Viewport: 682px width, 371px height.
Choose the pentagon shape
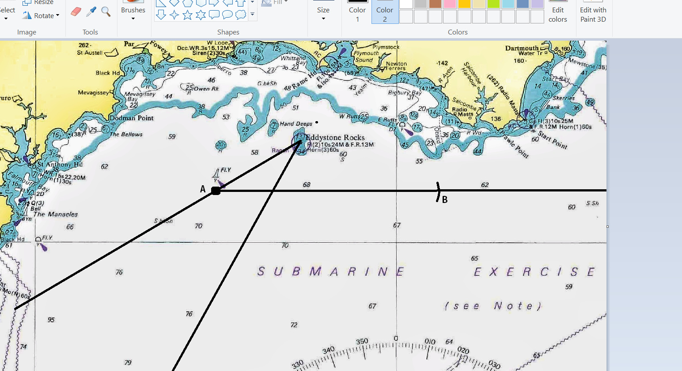coord(188,3)
